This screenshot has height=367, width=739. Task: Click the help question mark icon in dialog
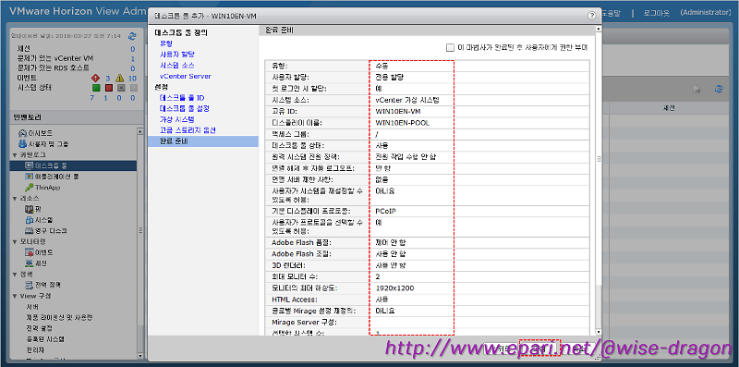(592, 15)
